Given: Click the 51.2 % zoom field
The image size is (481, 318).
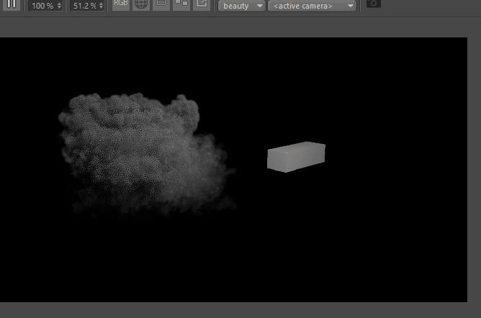Looking at the screenshot, I should click(84, 6).
